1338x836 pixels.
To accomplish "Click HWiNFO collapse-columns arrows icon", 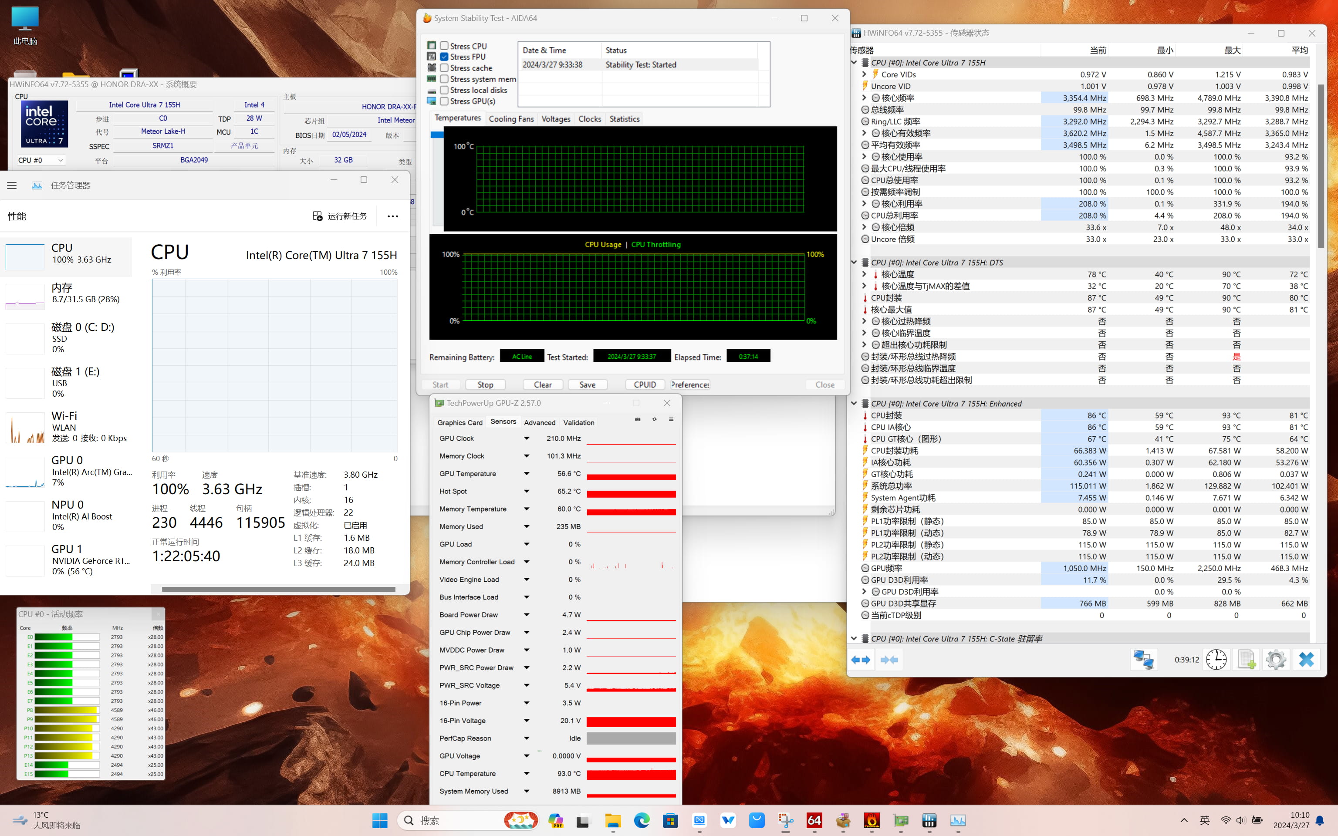I will (x=889, y=660).
